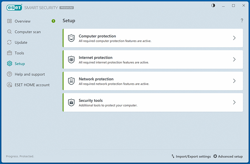250x164 pixels.
Task: Expand Internet protection using the arrow
Action: click(234, 60)
